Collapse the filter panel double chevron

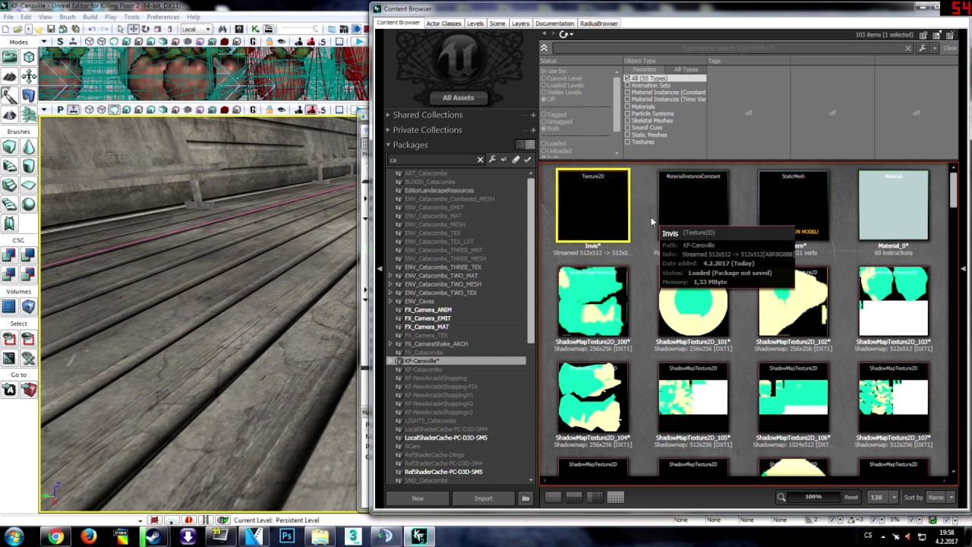tap(544, 48)
